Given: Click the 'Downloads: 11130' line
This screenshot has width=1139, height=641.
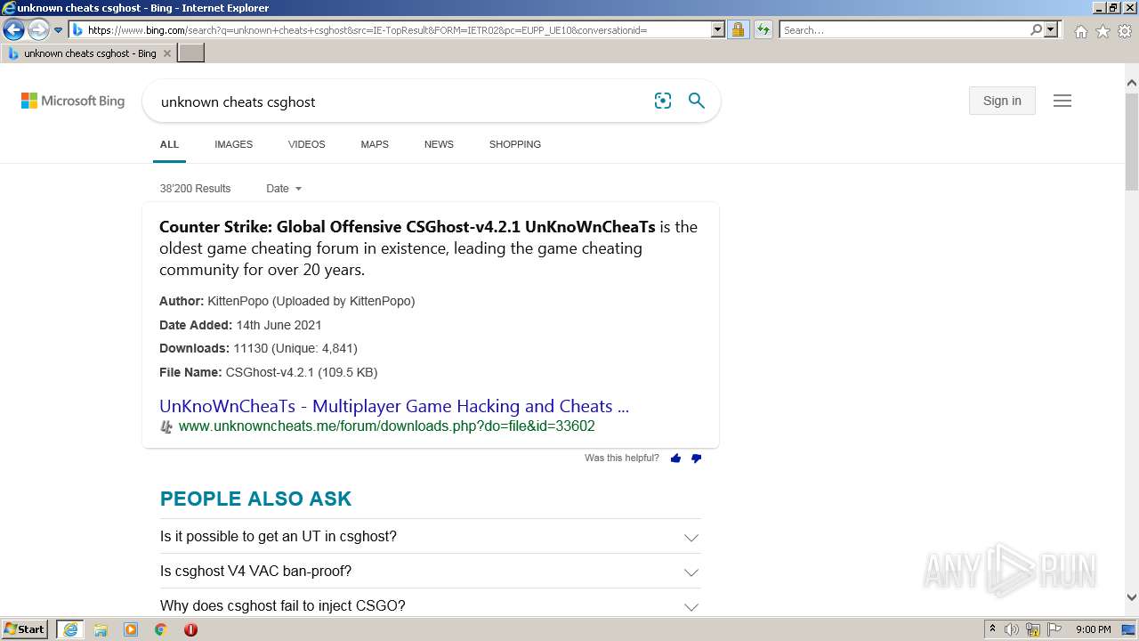Looking at the screenshot, I should (258, 348).
